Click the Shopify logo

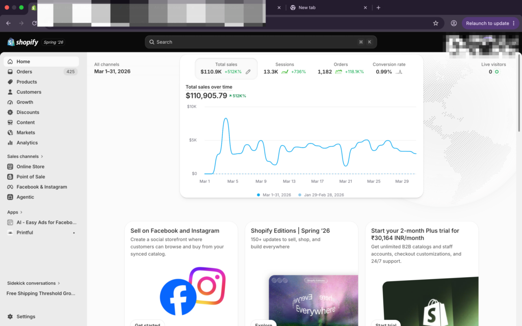click(22, 42)
